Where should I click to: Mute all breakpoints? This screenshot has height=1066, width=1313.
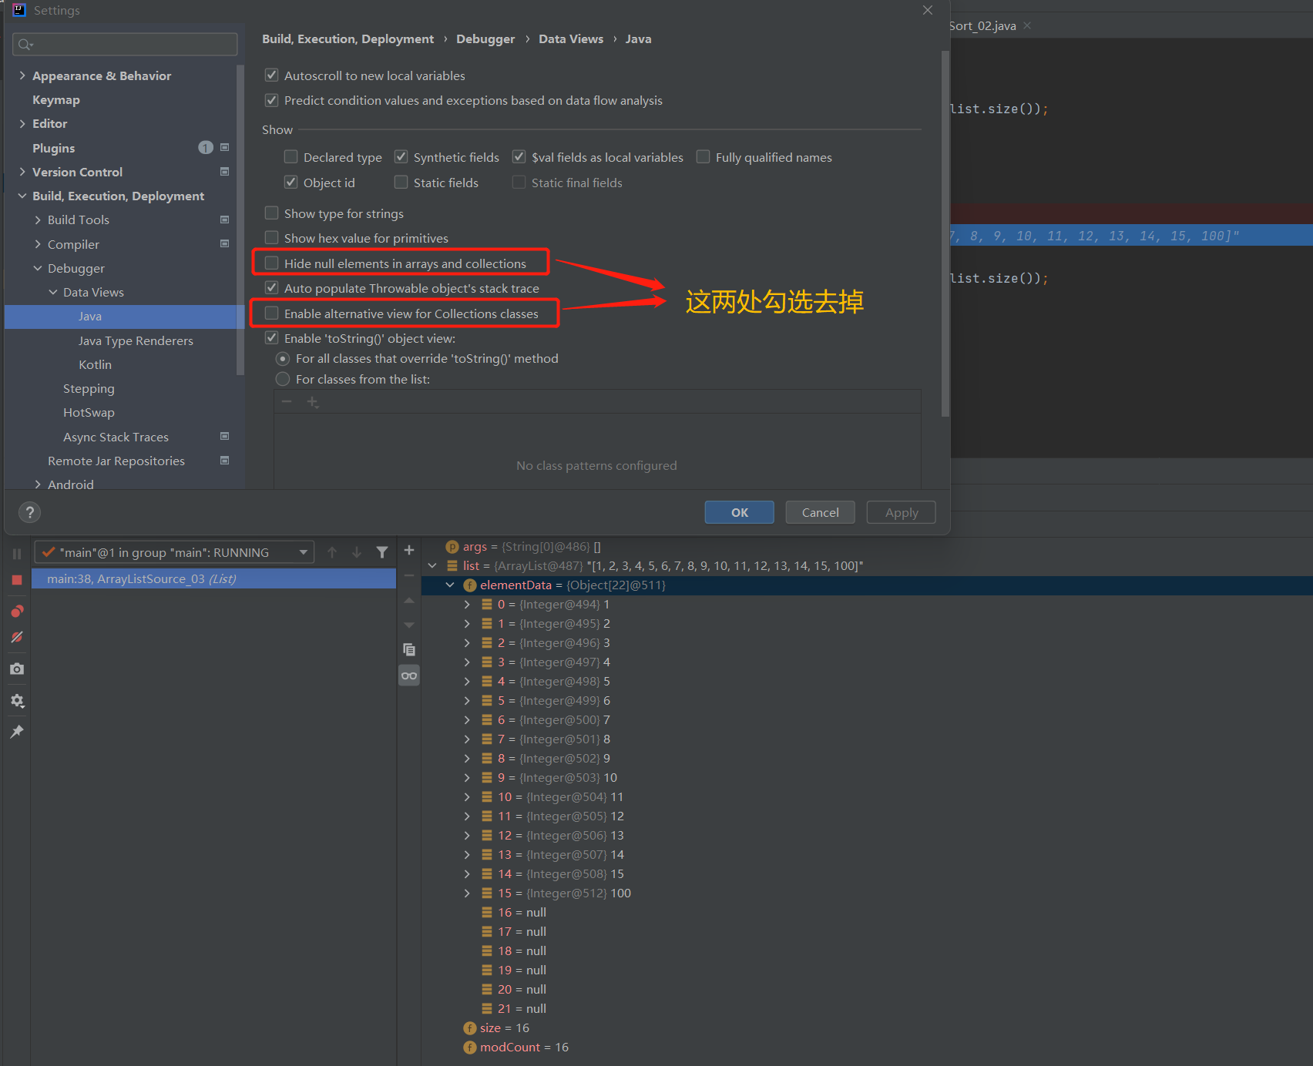click(x=16, y=637)
